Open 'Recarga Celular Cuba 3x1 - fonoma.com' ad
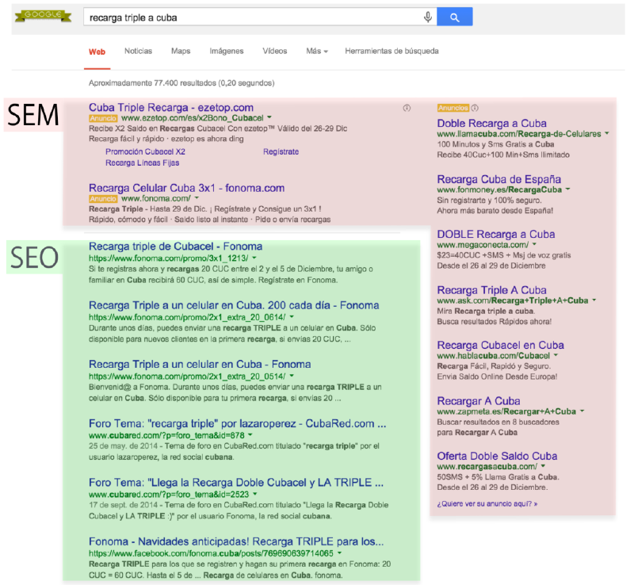The height and width of the screenshot is (585, 634). (187, 188)
